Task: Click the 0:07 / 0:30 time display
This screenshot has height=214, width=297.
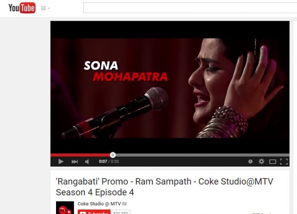Action: coord(109,161)
